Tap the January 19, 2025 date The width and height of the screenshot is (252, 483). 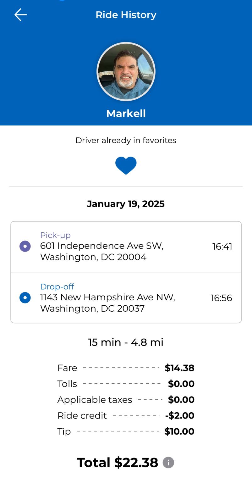click(126, 204)
